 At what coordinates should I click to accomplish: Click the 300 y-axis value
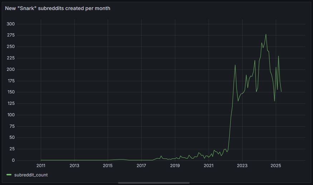[x=11, y=24]
